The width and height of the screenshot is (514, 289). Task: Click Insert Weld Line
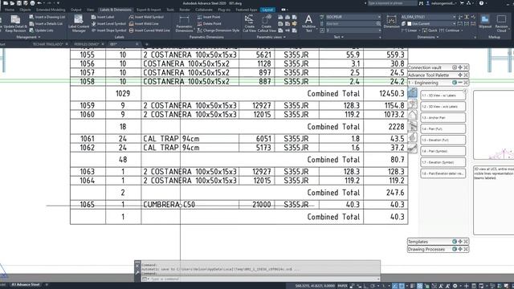coord(144,23)
